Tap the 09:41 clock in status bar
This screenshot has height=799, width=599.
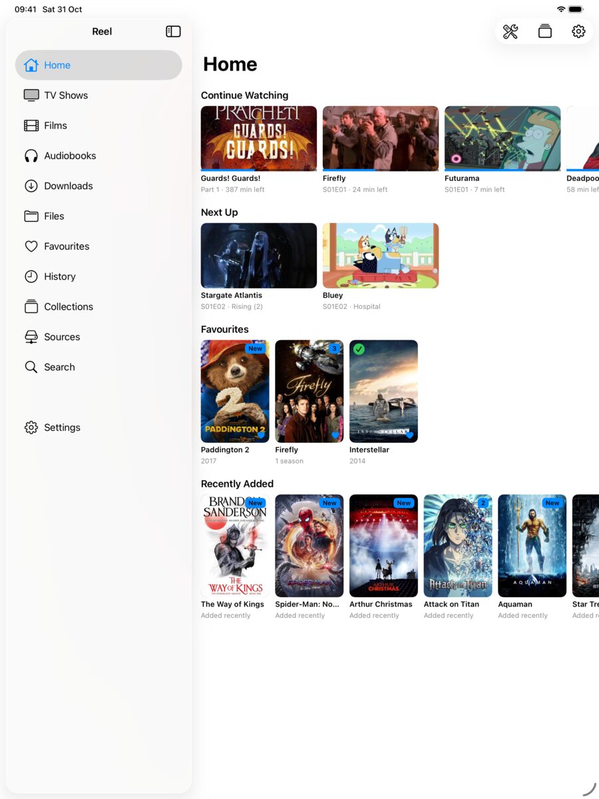(25, 9)
